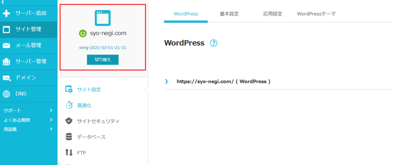Select the 応用設定 tab
The width and height of the screenshot is (393, 165).
(272, 14)
